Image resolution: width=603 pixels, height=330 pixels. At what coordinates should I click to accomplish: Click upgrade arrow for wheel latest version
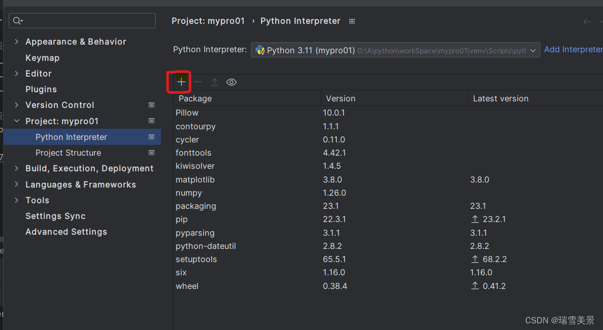pyautogui.click(x=475, y=286)
